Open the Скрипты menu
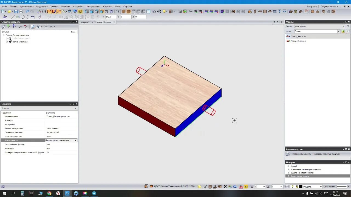Screen dimensions: 351x197 108,7
